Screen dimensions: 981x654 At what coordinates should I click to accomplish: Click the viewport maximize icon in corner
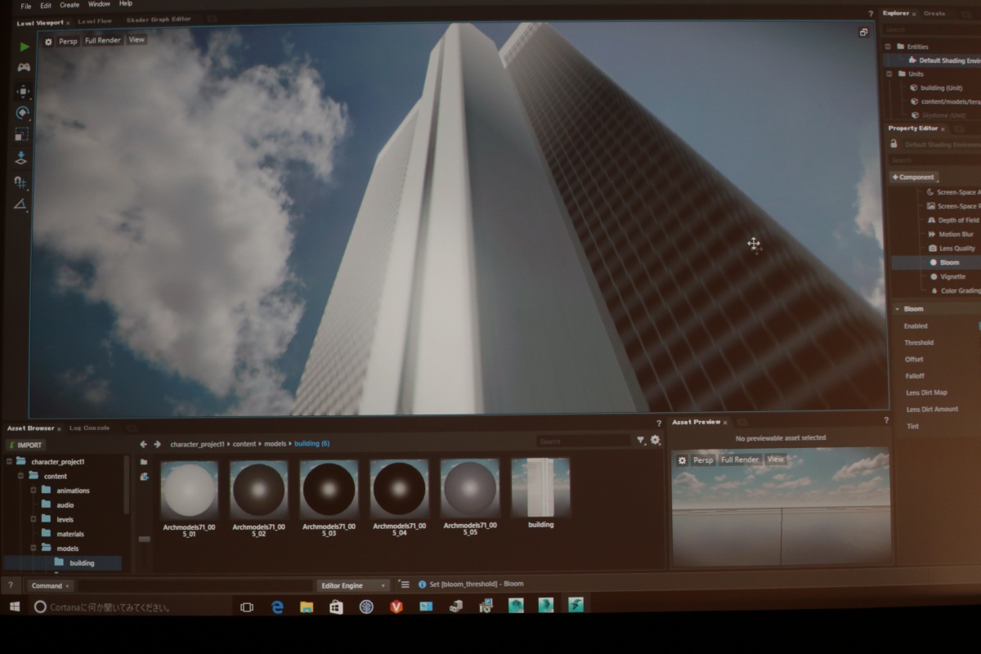click(x=863, y=33)
